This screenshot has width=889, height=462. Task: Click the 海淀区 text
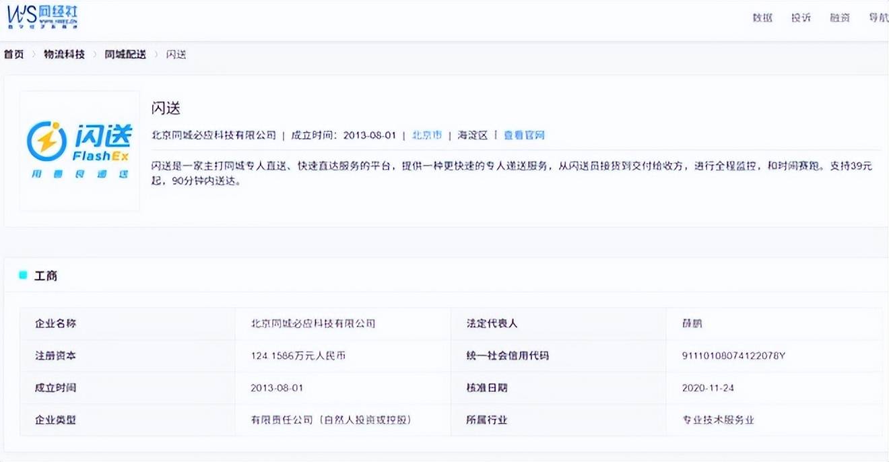pyautogui.click(x=473, y=135)
